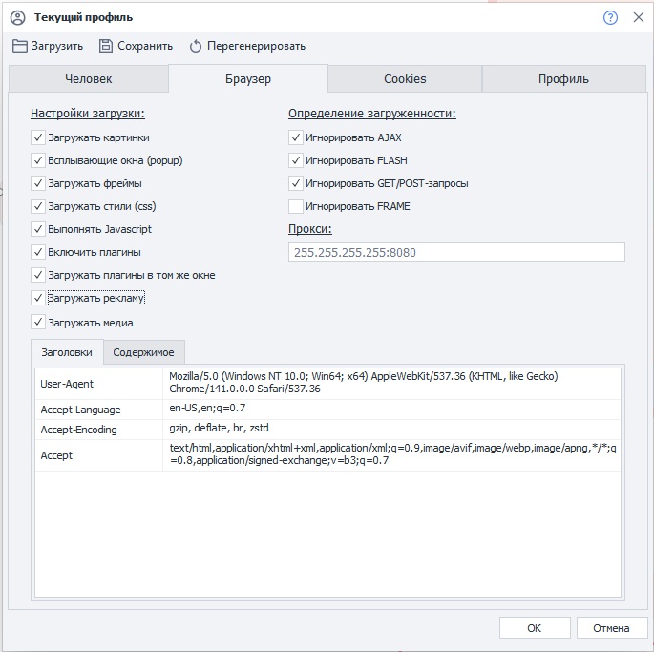Click the profile icon in title bar
The height and width of the screenshot is (652, 654).
[16, 17]
